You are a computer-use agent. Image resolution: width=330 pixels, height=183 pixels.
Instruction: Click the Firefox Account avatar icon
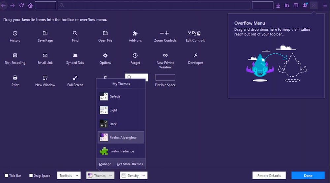[305, 6]
